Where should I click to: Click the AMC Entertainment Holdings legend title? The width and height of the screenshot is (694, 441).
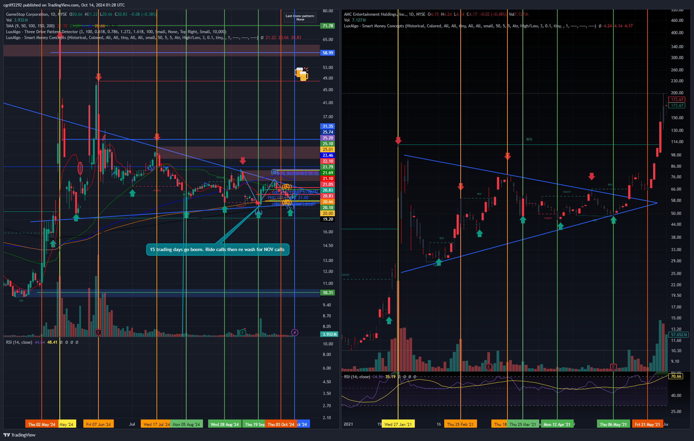pyautogui.click(x=384, y=14)
